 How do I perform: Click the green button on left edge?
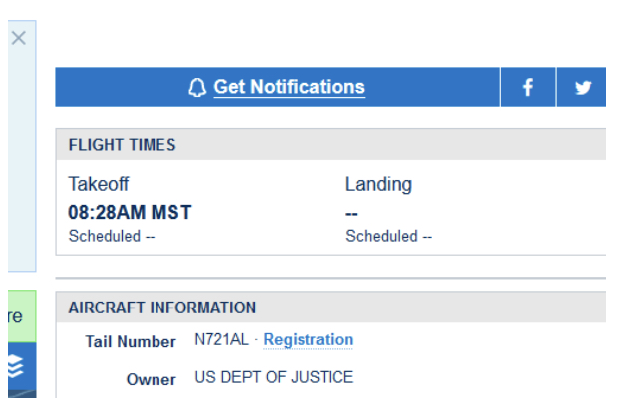click(18, 316)
